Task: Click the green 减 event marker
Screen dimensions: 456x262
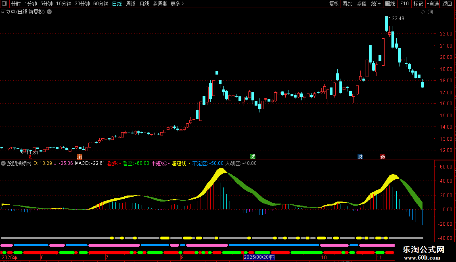Action: click(253, 157)
